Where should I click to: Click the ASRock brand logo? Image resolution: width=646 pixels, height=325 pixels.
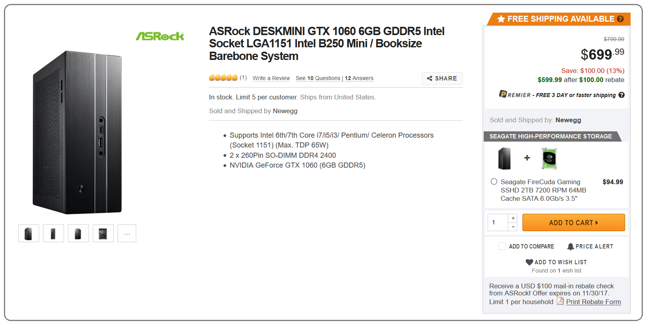pos(160,36)
